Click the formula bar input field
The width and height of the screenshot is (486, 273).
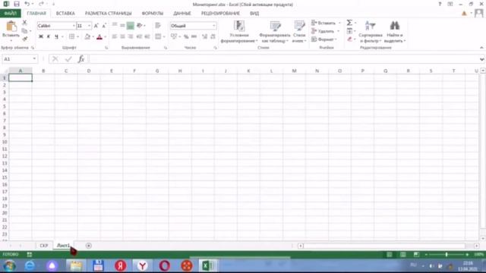283,59
